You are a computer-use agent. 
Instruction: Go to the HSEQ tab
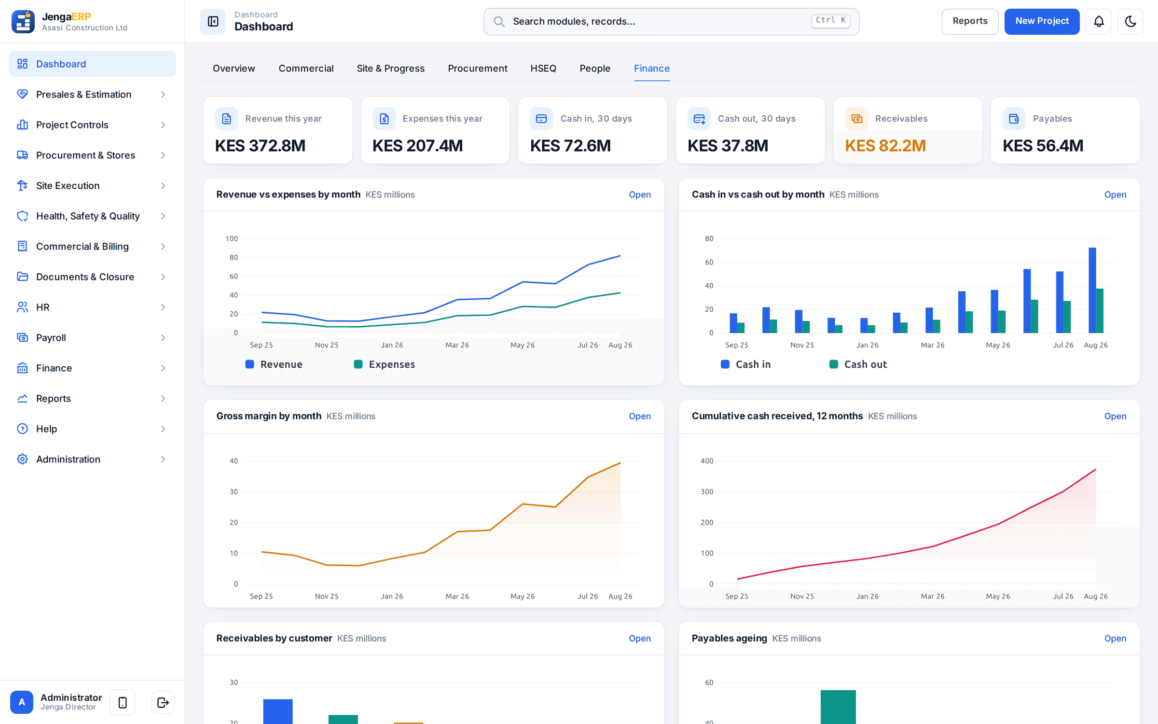tap(543, 69)
